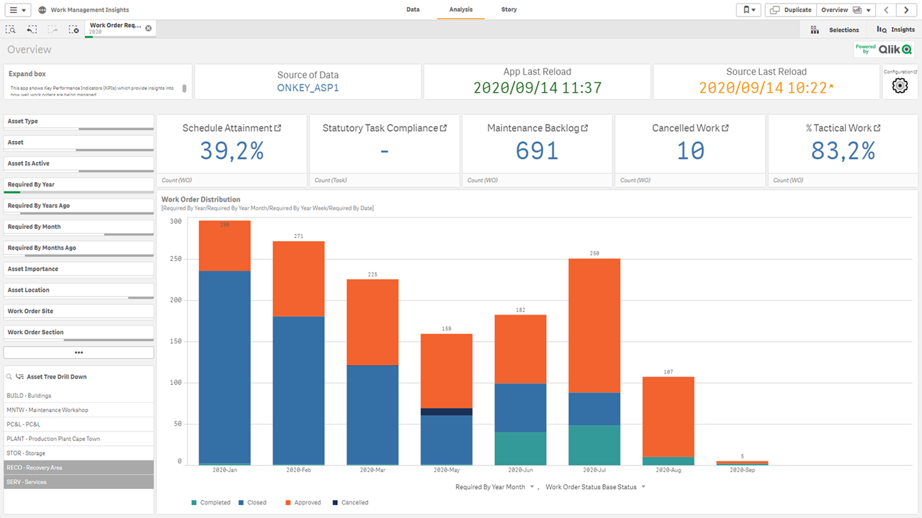This screenshot has height=518, width=922.
Task: Clear all selections icon
Action: (x=73, y=29)
